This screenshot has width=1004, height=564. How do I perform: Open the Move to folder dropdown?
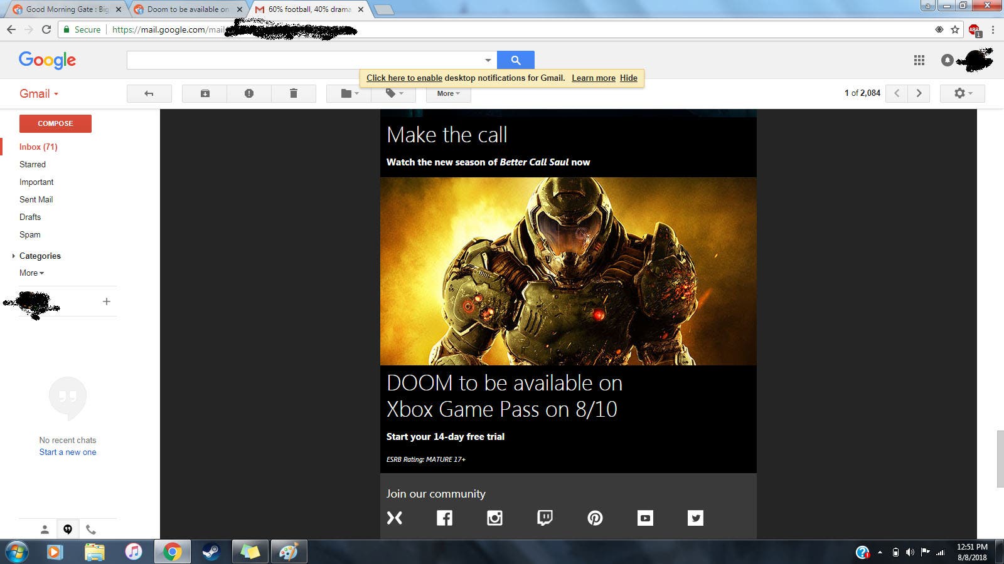[x=349, y=93]
